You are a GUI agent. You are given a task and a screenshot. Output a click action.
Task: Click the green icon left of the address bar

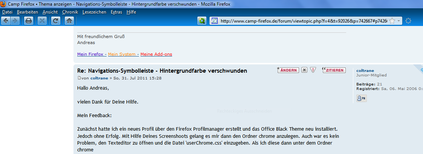[x=202, y=21]
